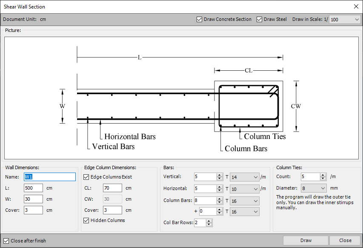Screen dimensions: 363x248
Task: Toggle the Draw Concrete Section checkbox
Action: (x=200, y=19)
